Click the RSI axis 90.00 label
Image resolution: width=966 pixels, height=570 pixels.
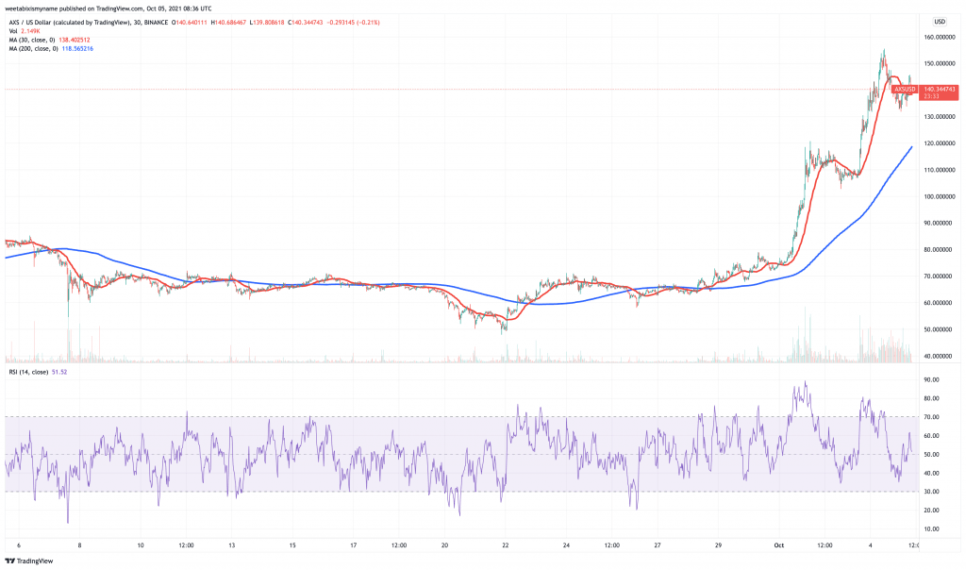[931, 379]
